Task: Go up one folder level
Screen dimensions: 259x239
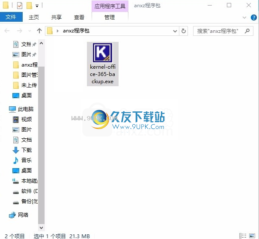Action: (x=39, y=31)
